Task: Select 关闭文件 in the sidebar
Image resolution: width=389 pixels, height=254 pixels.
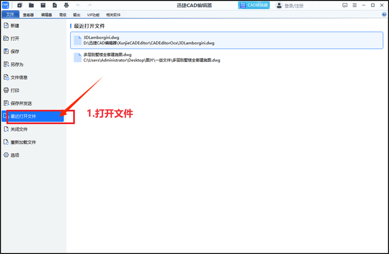Action: [34, 129]
